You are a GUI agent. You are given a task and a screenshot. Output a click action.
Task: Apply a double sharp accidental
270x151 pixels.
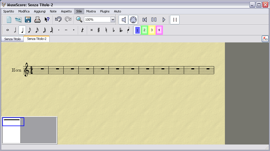point(91,30)
